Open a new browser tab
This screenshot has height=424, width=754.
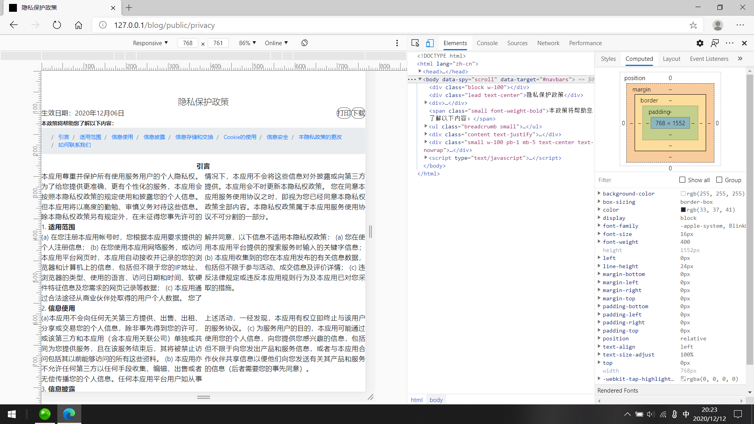(x=129, y=7)
